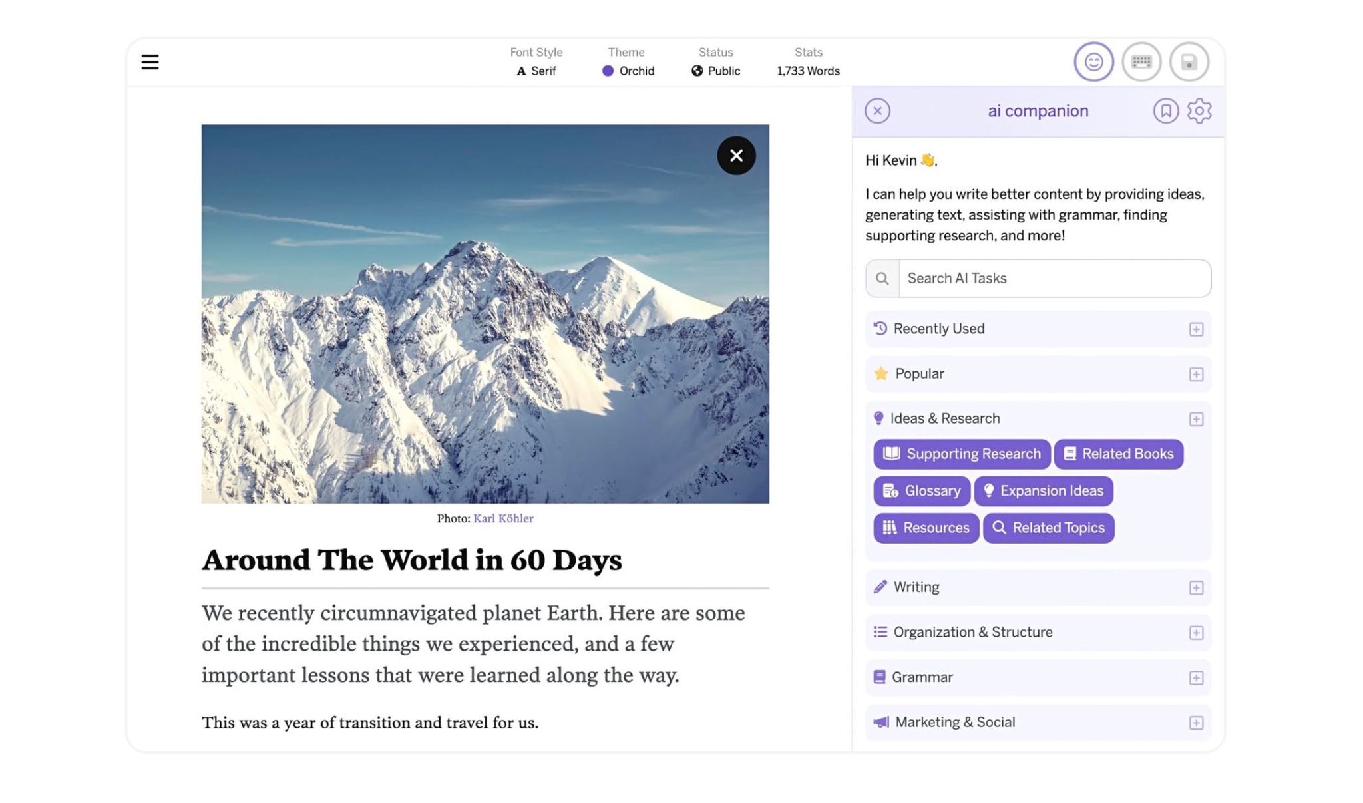Open the bookmark icon in companion header

1165,111
